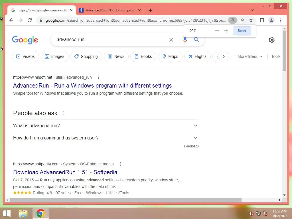Image resolution: width=292 pixels, height=219 pixels.
Task: Increase zoom with the plus button
Action: (226, 31)
